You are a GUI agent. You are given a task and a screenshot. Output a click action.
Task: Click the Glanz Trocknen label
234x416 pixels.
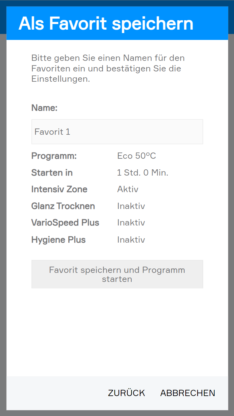click(63, 206)
